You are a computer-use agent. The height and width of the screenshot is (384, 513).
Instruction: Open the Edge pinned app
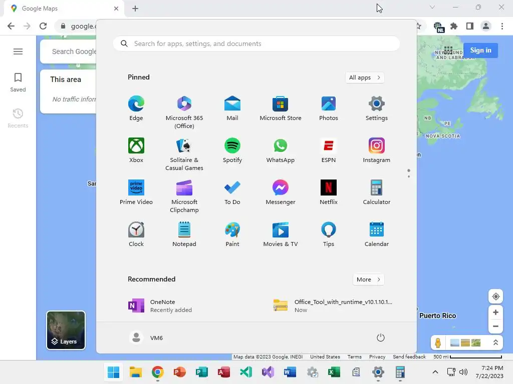click(136, 108)
